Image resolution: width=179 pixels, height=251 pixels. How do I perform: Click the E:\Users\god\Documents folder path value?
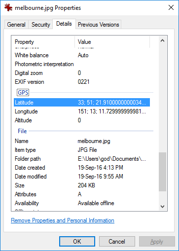tap(112, 159)
